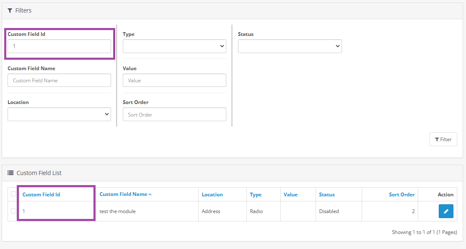Expand the Status dropdown filter

290,46
